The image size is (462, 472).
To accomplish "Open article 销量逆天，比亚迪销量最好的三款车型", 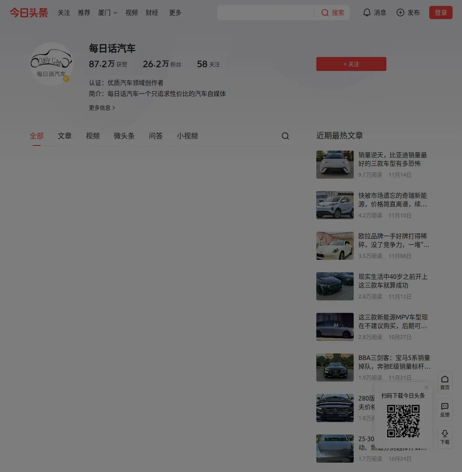I will pyautogui.click(x=393, y=159).
